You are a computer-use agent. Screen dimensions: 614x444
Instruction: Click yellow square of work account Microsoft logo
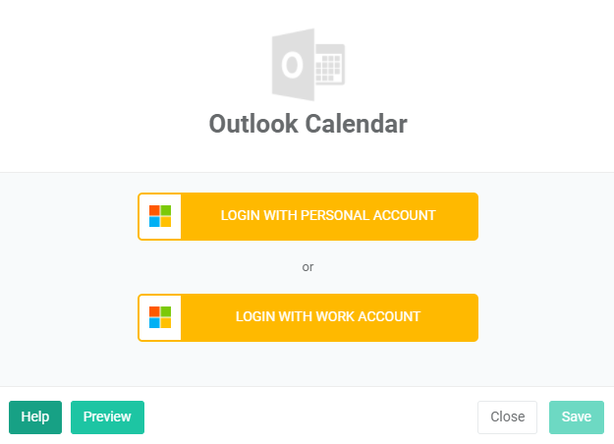166,323
